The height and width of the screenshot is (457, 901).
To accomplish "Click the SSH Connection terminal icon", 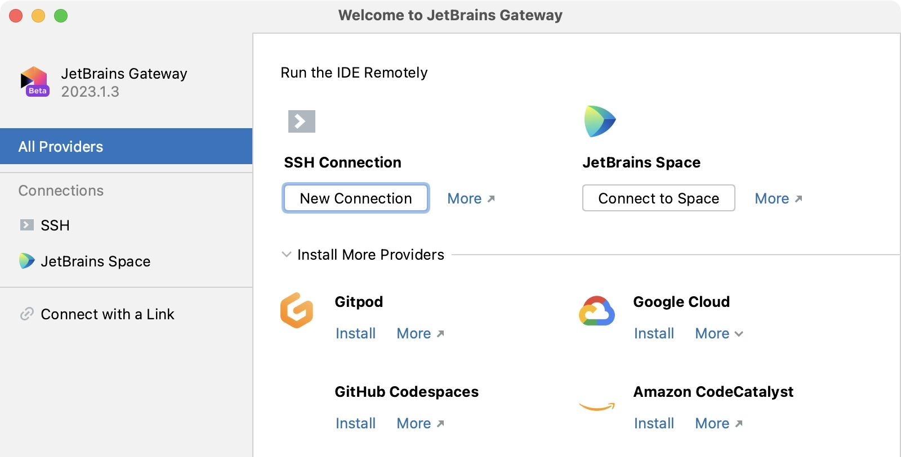I will (x=302, y=121).
